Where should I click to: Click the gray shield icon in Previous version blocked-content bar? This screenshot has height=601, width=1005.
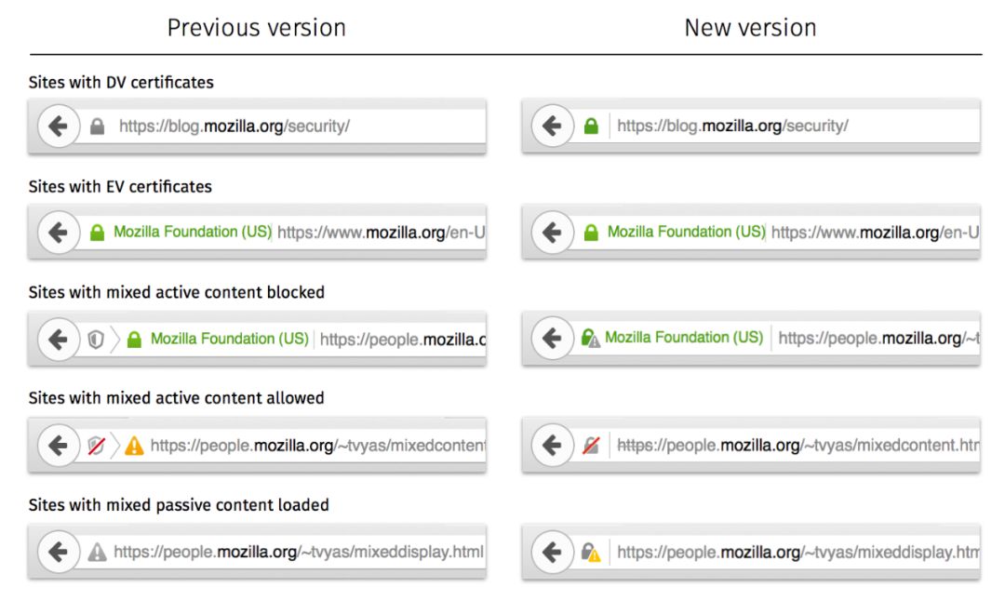95,341
